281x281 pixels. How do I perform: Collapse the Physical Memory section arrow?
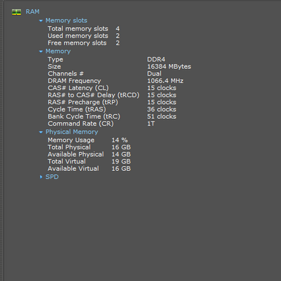coord(41,132)
